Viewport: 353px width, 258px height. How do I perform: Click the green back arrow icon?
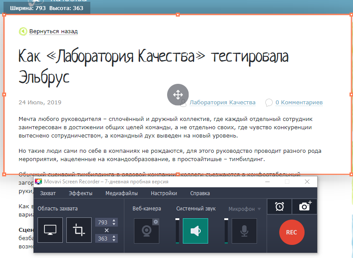[x=23, y=31]
